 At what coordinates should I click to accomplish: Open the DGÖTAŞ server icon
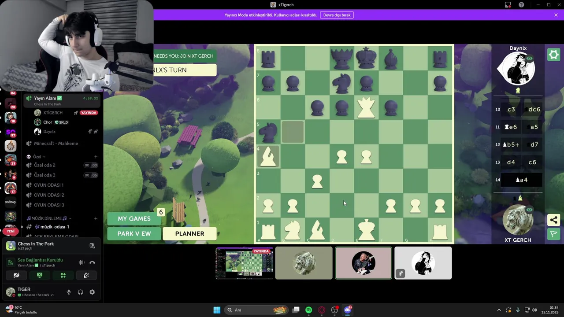[11, 202]
